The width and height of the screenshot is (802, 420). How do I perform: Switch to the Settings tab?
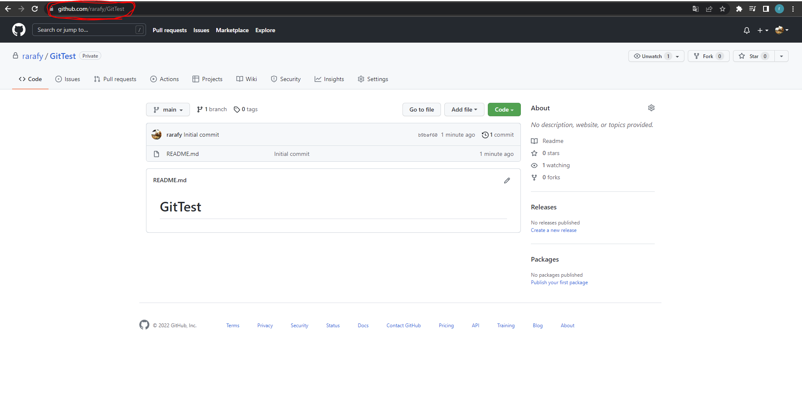(x=373, y=79)
